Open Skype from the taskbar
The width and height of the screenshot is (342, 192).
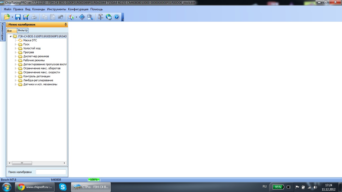pos(63,187)
